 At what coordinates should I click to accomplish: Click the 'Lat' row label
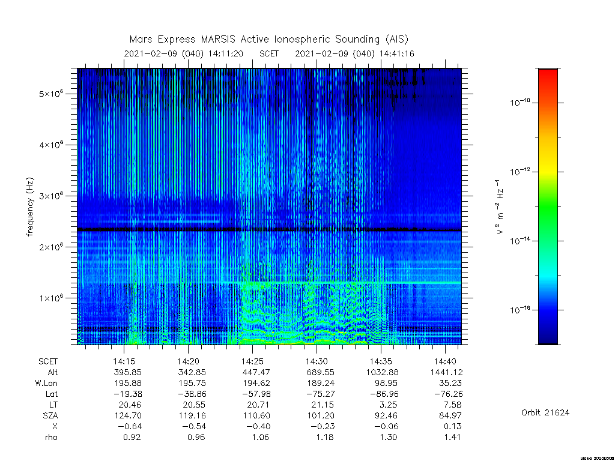52,394
